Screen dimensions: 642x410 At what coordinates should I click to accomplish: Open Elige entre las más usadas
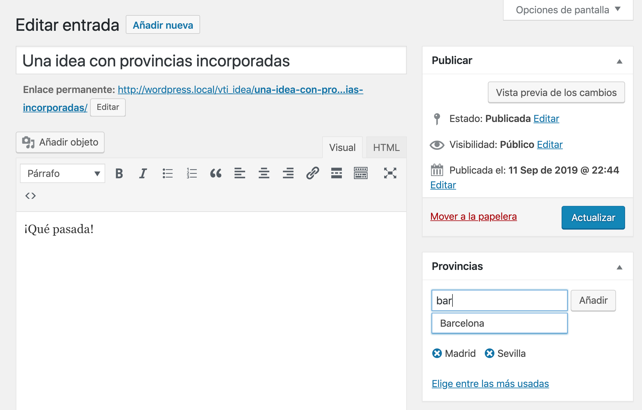[x=490, y=384]
